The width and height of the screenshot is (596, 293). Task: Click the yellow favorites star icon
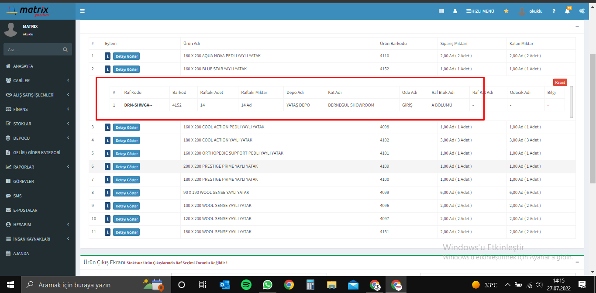pos(506,11)
